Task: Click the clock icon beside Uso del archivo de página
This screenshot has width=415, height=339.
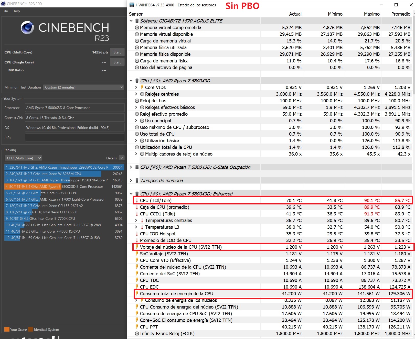Action: pyautogui.click(x=137, y=68)
